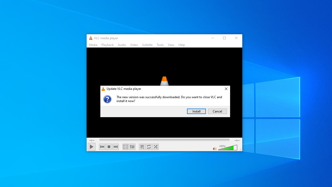Screen dimensions: 332x187
Task: Mute audio via speaker icon
Action: 215,149
